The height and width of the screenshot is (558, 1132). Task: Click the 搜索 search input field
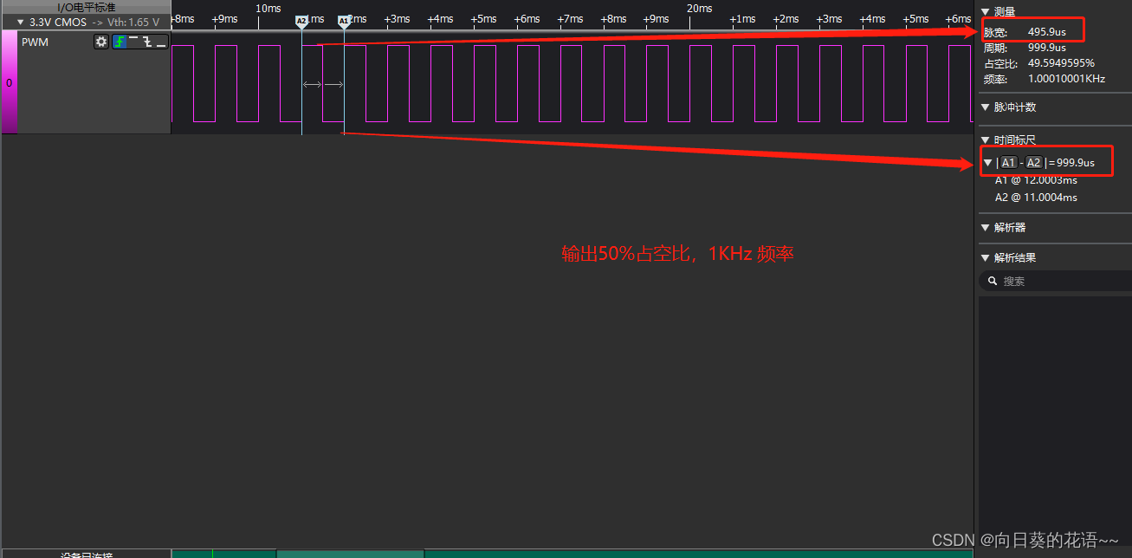click(x=1039, y=280)
